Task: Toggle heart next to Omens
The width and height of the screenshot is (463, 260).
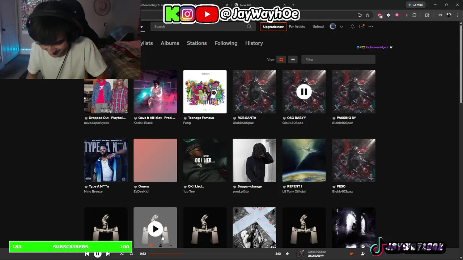Action: (x=136, y=187)
